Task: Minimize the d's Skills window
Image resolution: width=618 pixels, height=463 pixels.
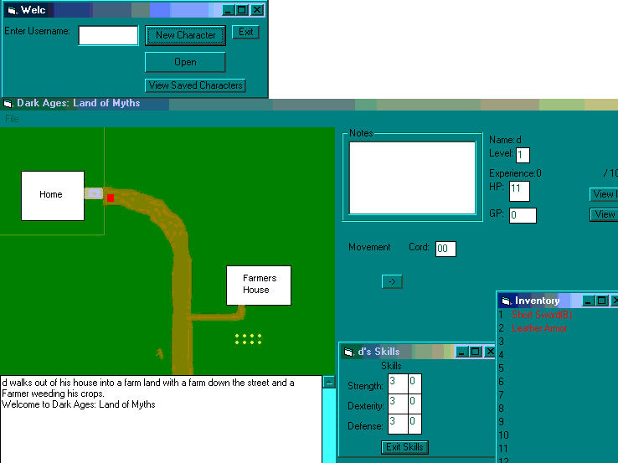Action: [461, 352]
